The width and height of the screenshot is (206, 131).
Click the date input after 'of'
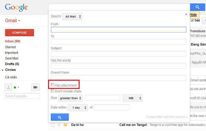tap(112, 107)
